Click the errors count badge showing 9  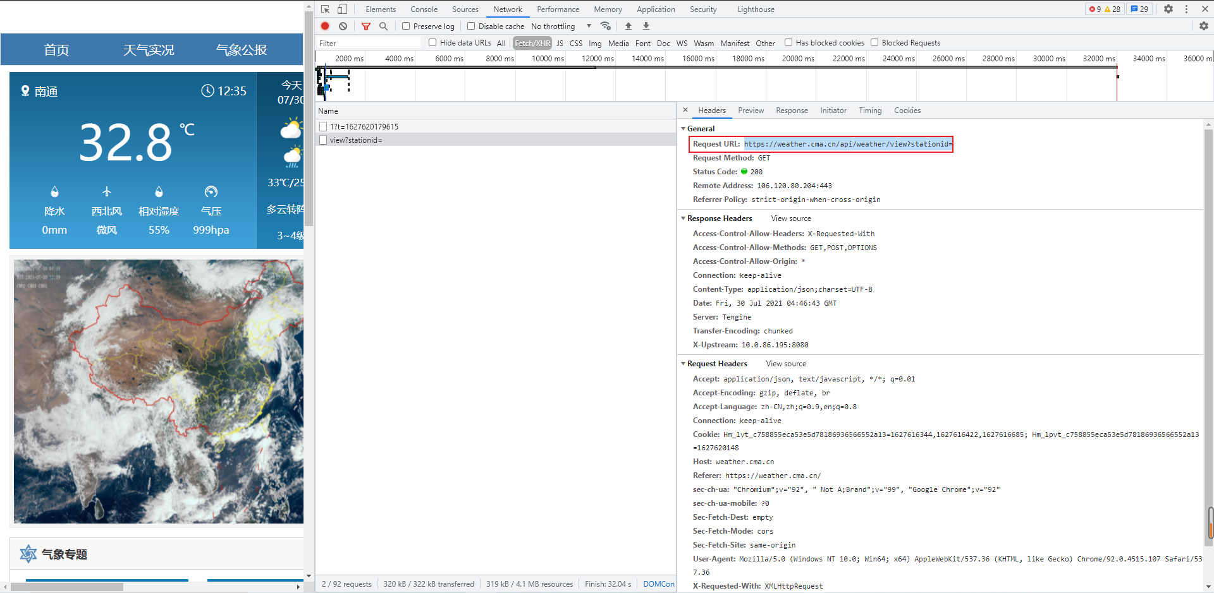[x=1095, y=9]
